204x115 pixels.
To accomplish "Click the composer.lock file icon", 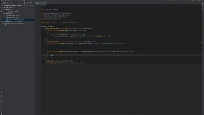I will tap(7, 18).
